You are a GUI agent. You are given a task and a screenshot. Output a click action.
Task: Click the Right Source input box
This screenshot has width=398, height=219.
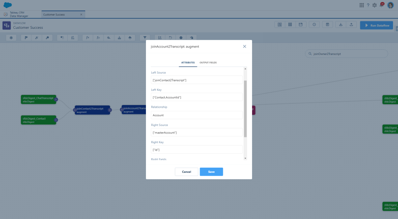click(196, 133)
